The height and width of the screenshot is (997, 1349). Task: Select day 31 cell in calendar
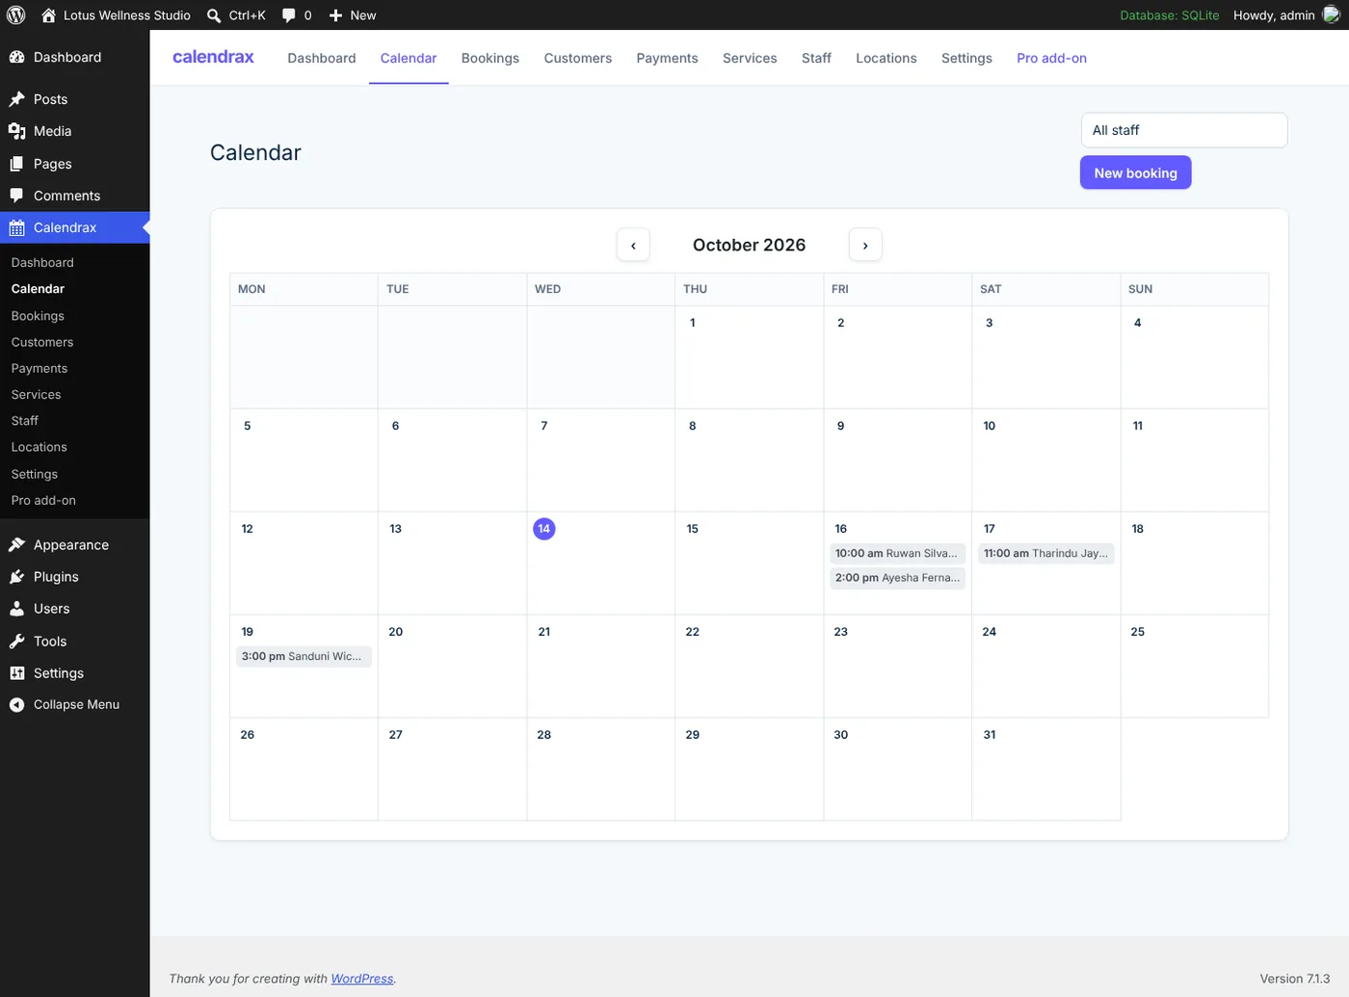coord(1045,769)
